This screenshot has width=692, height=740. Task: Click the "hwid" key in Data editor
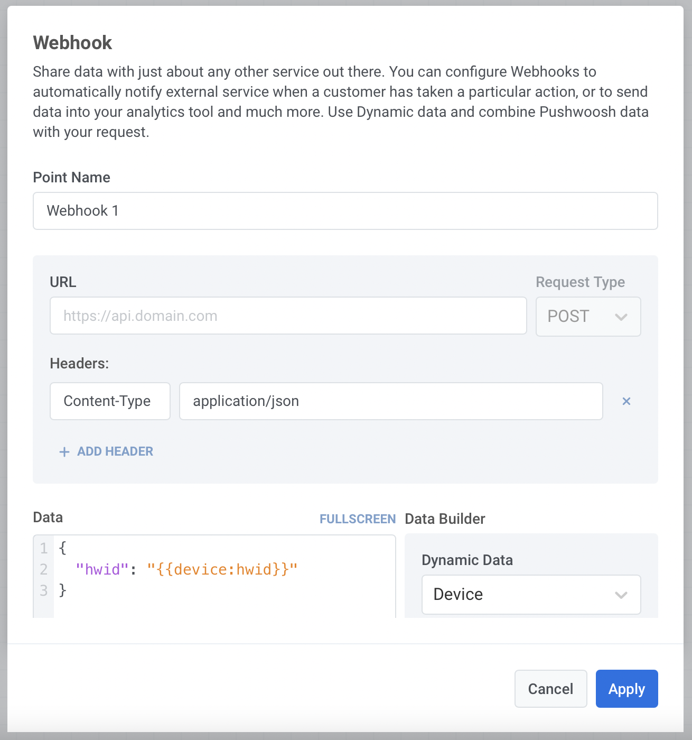[102, 569]
